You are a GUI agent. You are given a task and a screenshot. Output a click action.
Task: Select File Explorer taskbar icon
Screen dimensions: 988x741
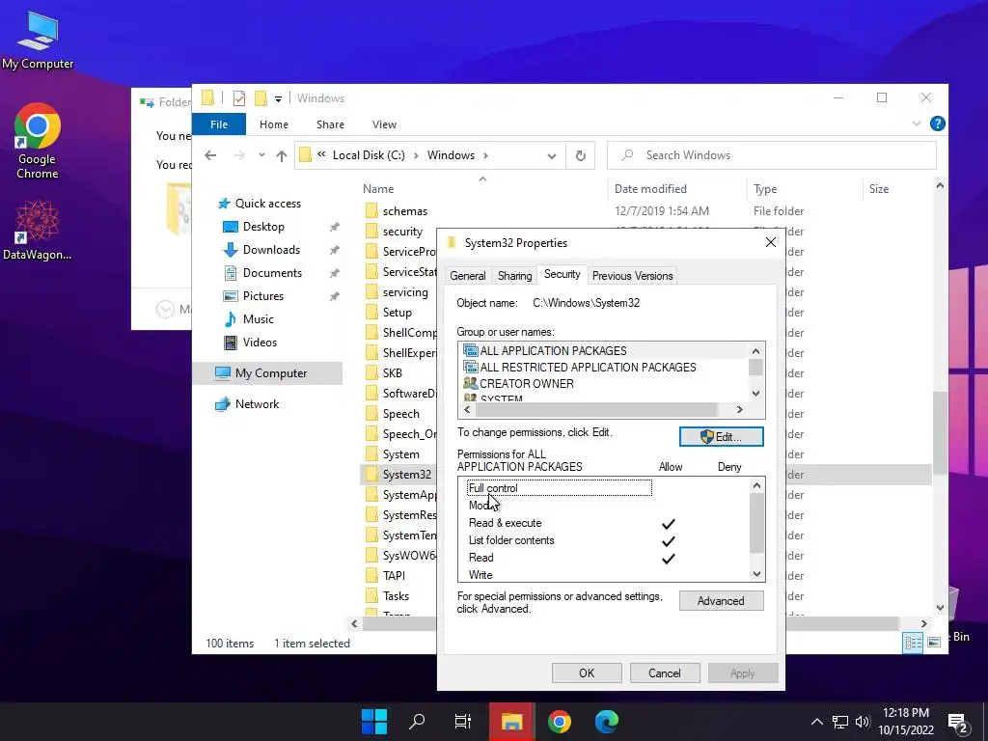point(511,722)
